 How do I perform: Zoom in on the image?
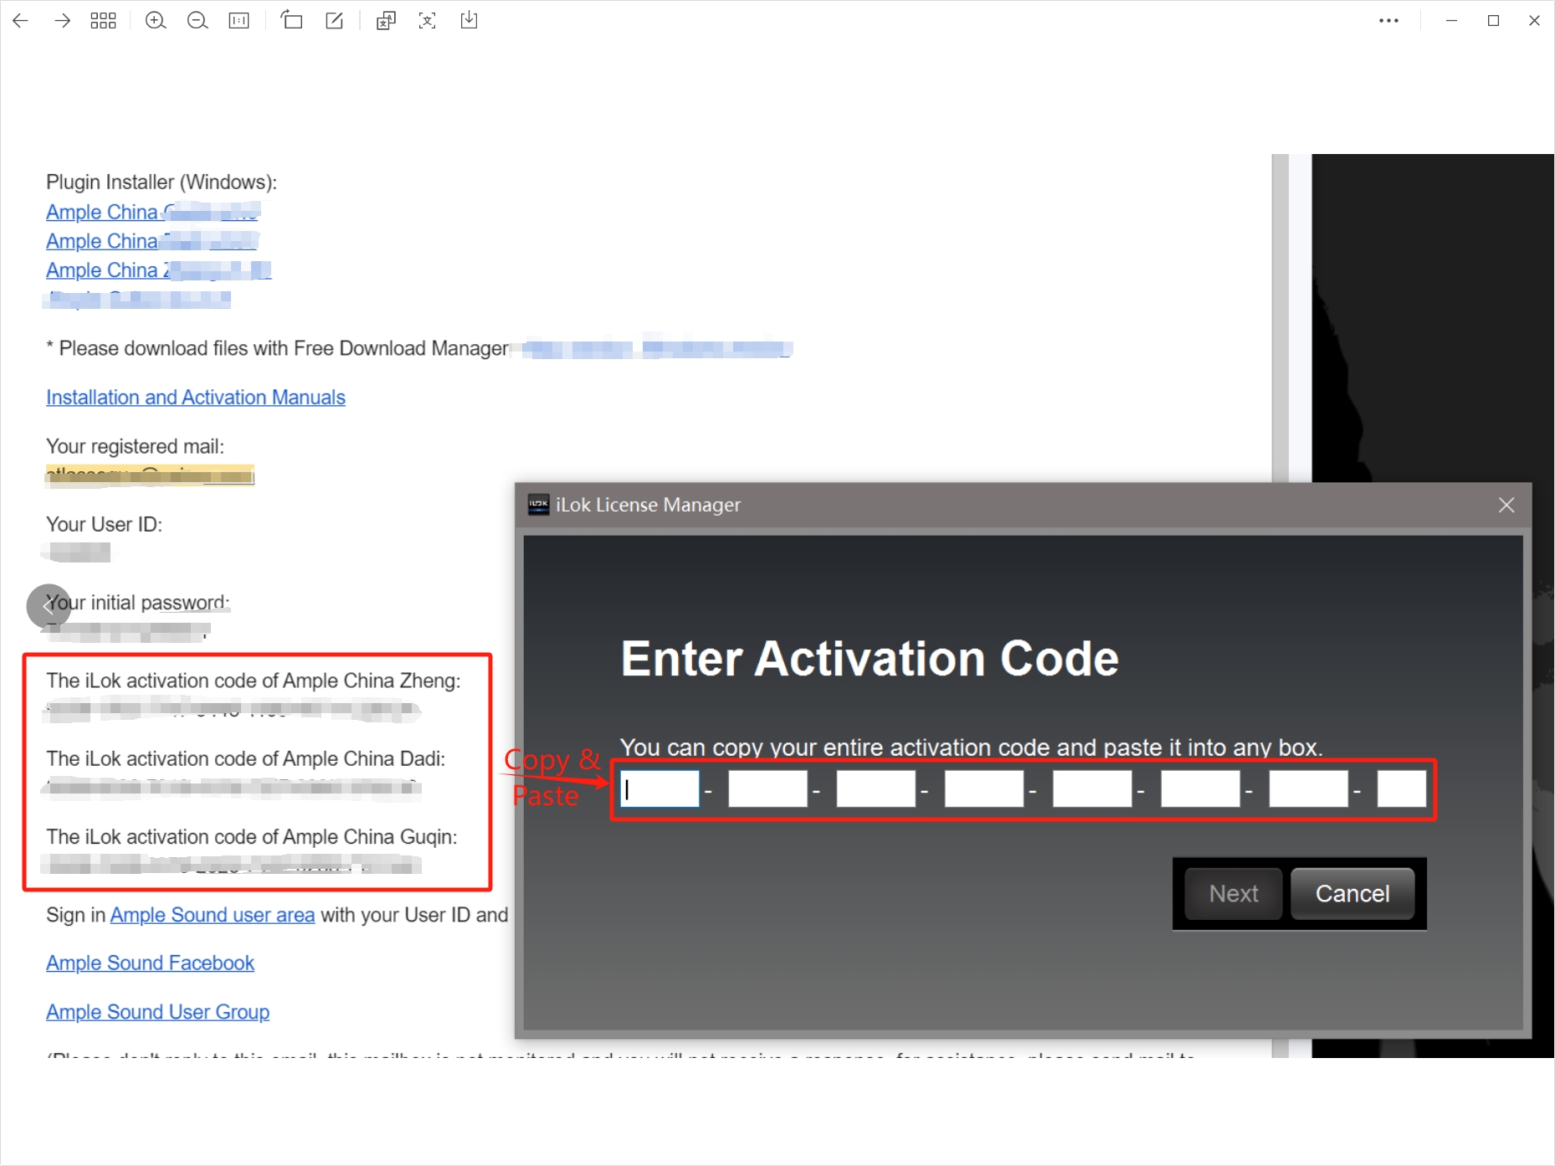click(x=156, y=21)
